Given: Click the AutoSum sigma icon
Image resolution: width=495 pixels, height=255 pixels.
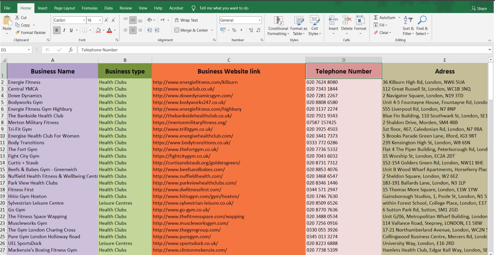Looking at the screenshot, I should pos(376,18).
